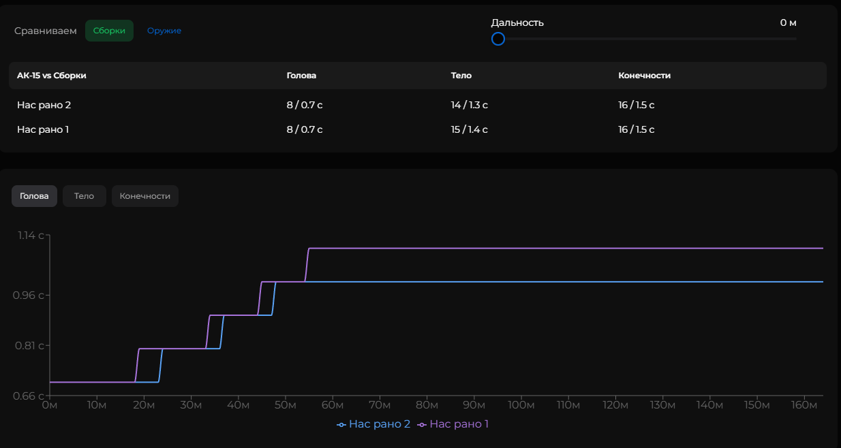The height and width of the screenshot is (448, 841).
Task: Show the Конечности chart tab
Action: (x=144, y=196)
